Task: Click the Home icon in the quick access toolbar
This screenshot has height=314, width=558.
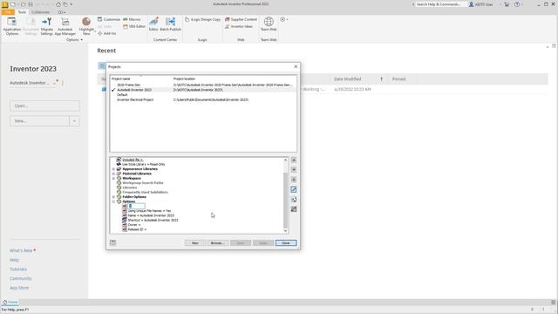Action: point(58,4)
